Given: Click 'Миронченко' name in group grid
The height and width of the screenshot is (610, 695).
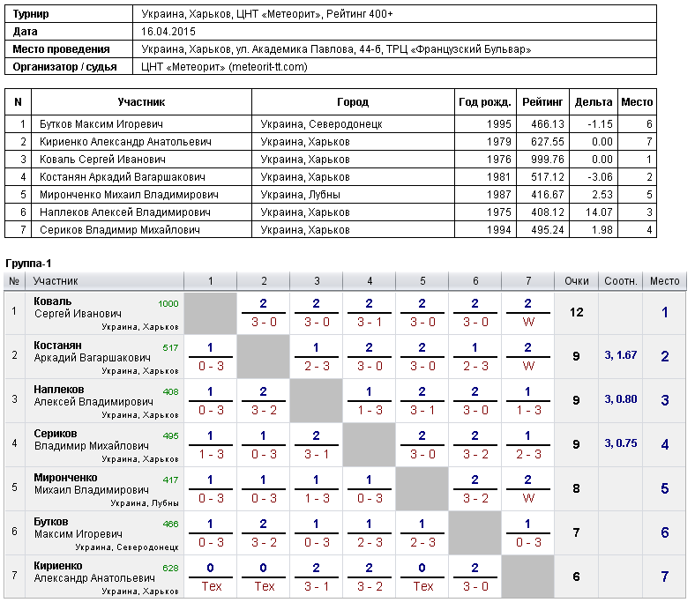Looking at the screenshot, I should pos(65,478).
